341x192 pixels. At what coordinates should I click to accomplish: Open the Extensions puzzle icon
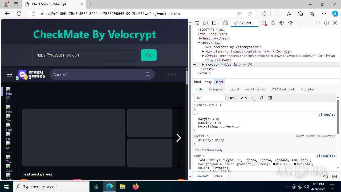pyautogui.click(x=264, y=14)
